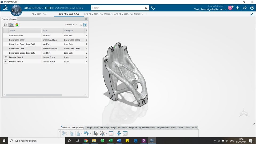Sort by the Name column header
This screenshot has height=144, width=256.
[x=25, y=30]
